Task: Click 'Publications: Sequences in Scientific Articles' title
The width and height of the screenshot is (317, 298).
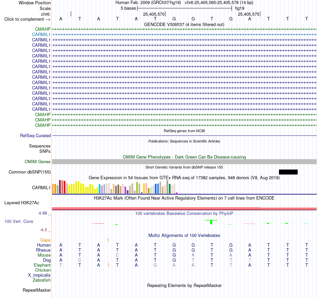Action: click(x=184, y=141)
